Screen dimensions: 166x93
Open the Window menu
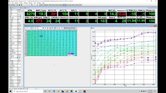click(39, 3)
